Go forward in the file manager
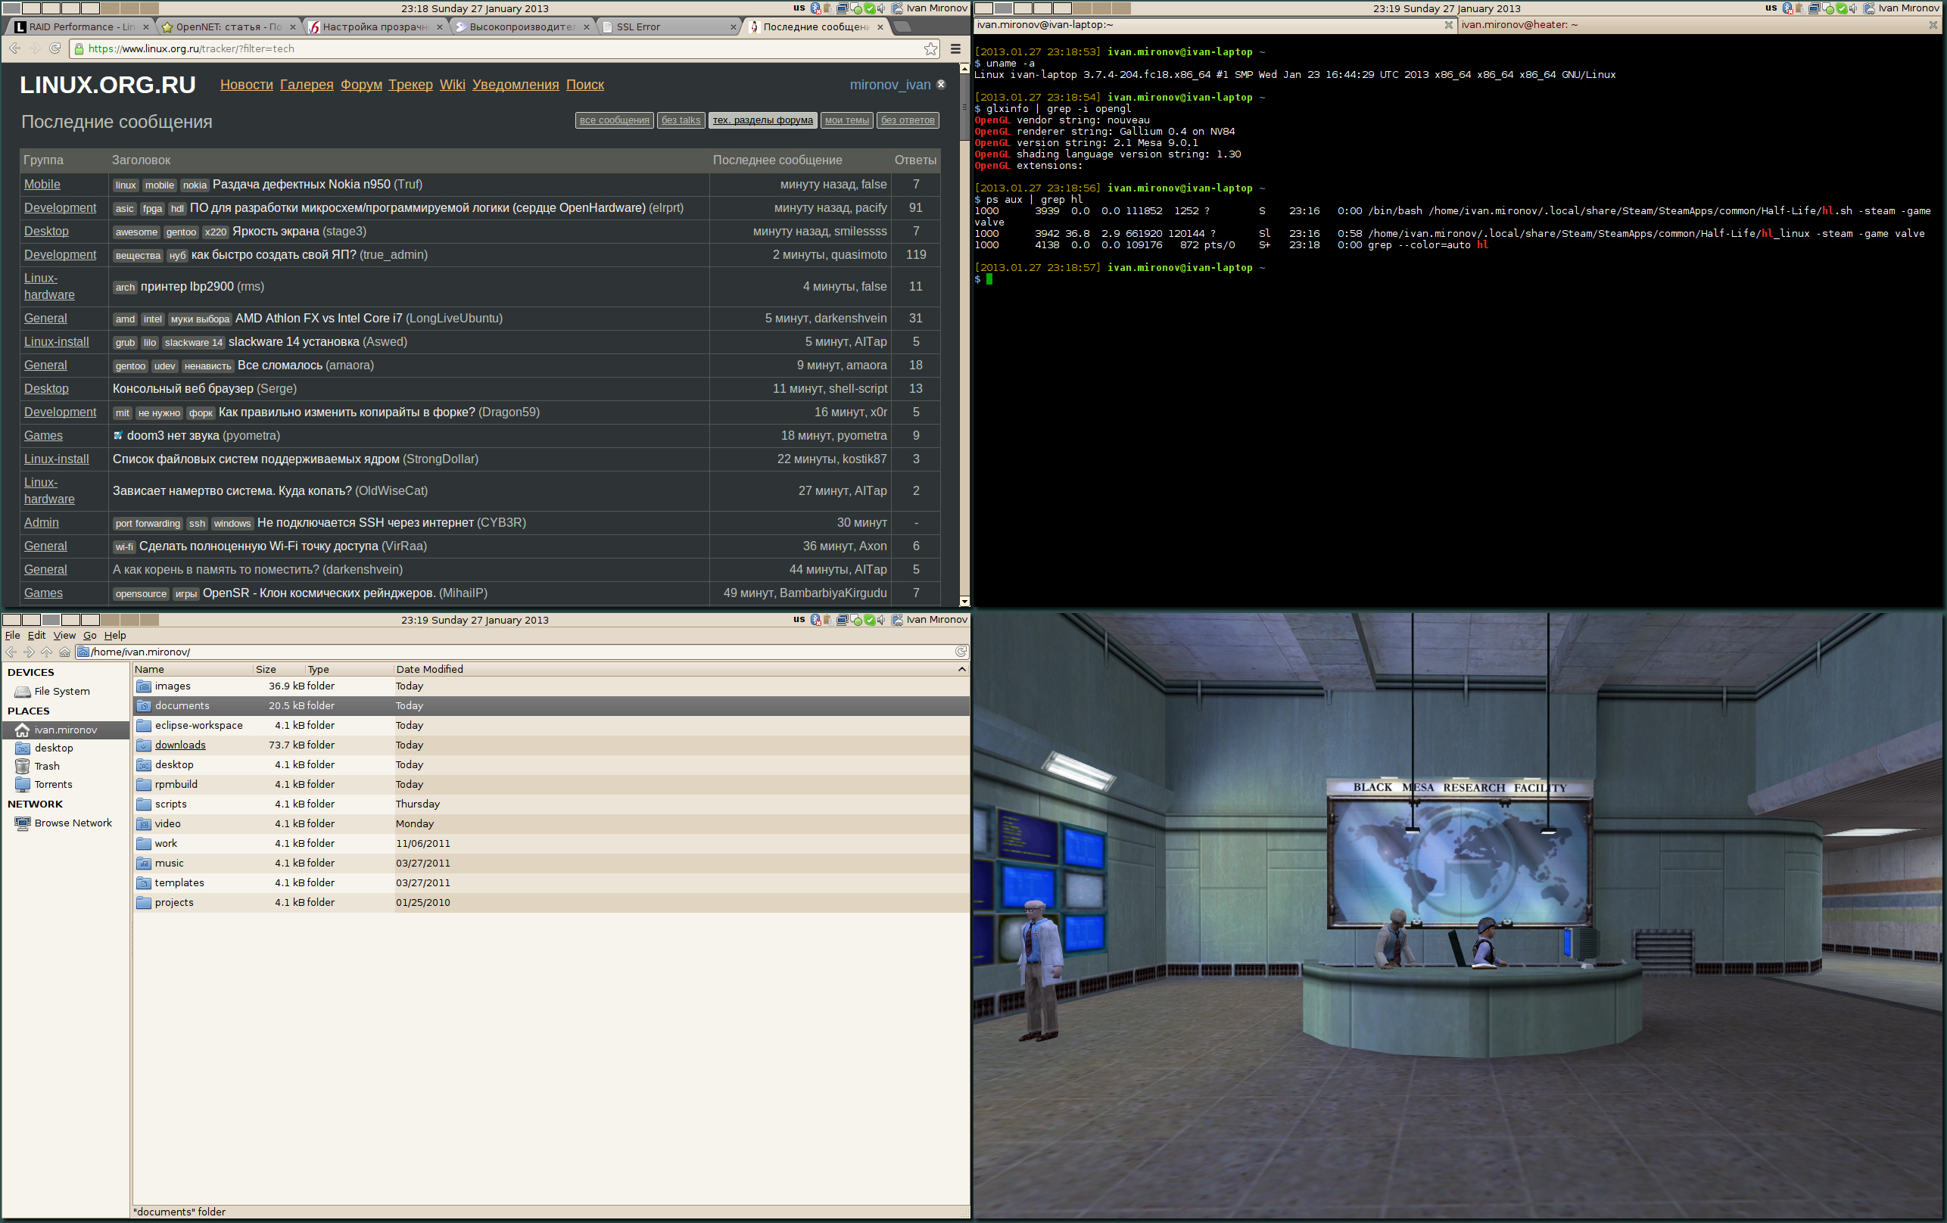This screenshot has height=1223, width=1947. click(29, 652)
